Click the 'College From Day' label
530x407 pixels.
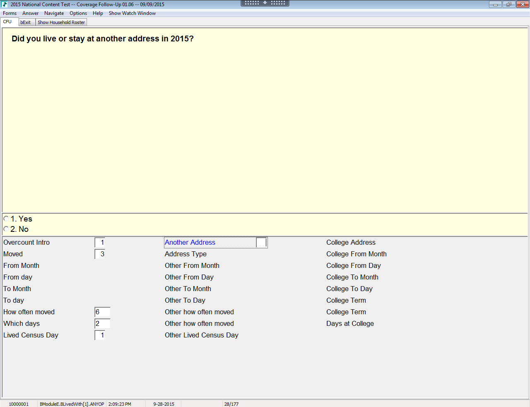[x=354, y=266]
